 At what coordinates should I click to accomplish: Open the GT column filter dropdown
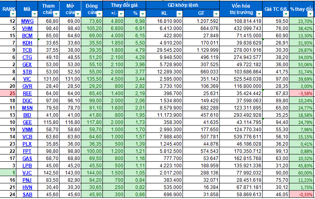click(216, 14)
